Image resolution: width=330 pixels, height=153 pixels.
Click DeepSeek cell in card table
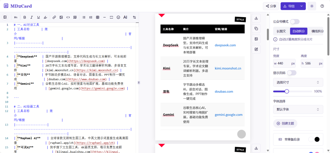tap(171, 45)
